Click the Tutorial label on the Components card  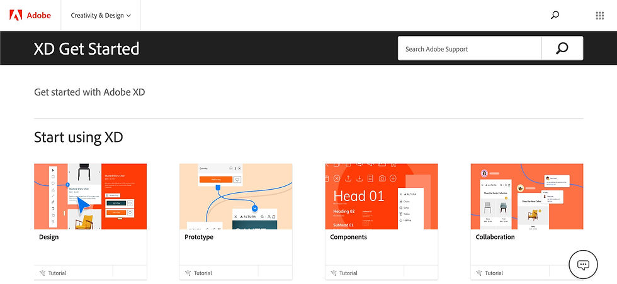click(349, 273)
